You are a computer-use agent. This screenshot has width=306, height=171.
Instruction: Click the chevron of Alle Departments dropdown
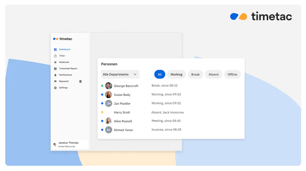pos(135,74)
